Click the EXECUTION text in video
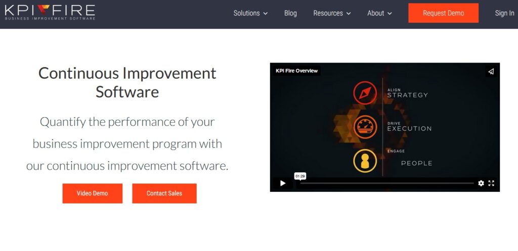The width and height of the screenshot is (518, 251). [409, 129]
